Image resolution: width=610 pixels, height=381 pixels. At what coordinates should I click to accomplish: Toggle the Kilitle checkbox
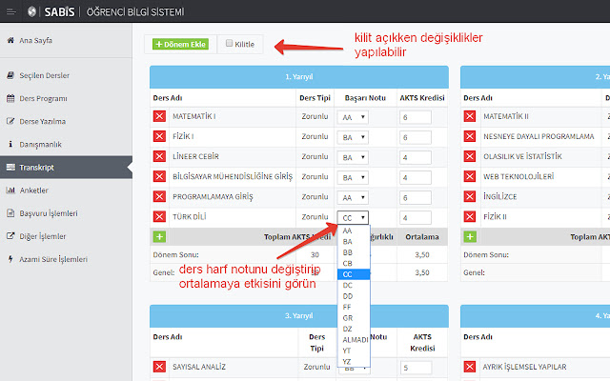229,43
